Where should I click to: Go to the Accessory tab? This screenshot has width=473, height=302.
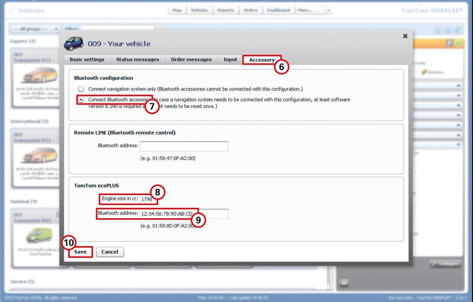coord(262,60)
